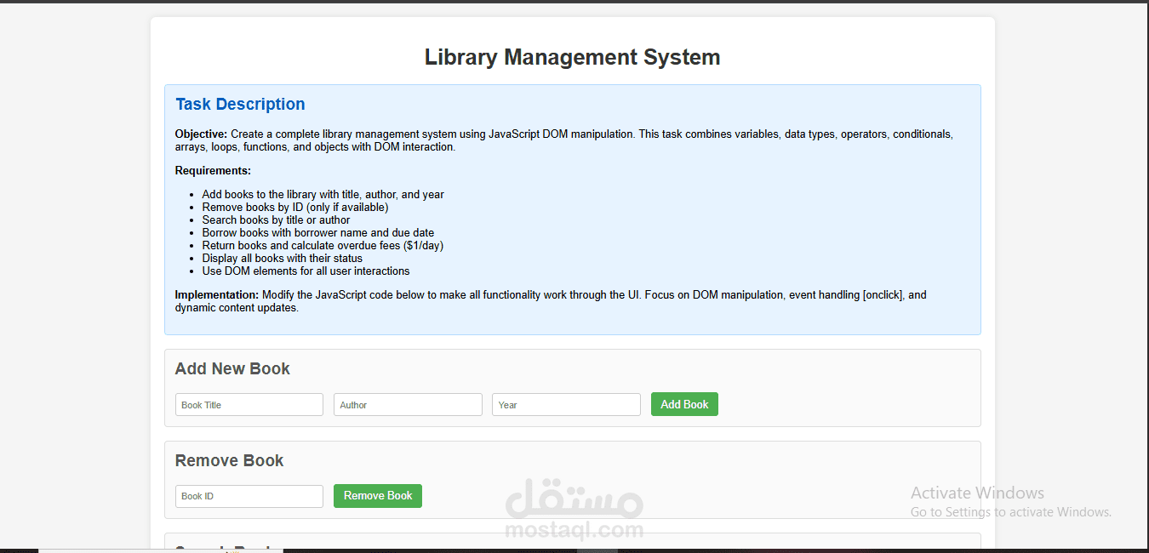Select the Book ID input field
1149x553 pixels.
[249, 495]
